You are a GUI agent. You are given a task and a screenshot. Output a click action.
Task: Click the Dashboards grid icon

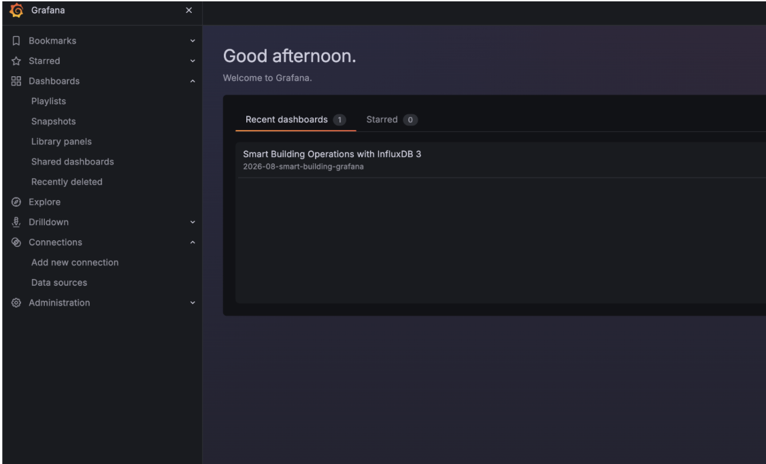click(x=16, y=81)
